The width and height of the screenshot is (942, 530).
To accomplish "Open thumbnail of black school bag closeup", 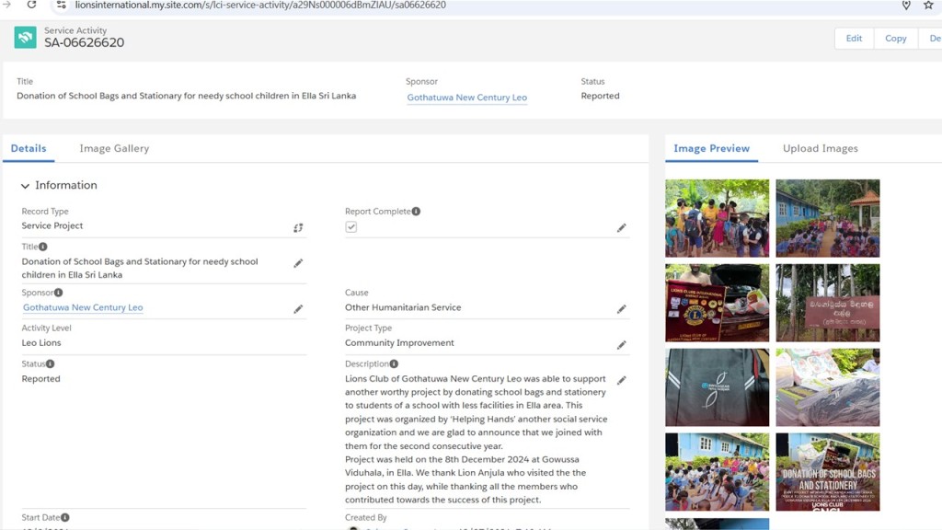I will click(x=717, y=387).
